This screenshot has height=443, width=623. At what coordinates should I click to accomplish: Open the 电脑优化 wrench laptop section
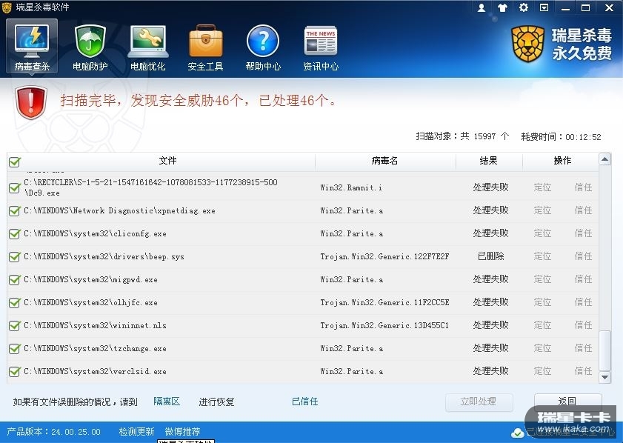coord(148,47)
